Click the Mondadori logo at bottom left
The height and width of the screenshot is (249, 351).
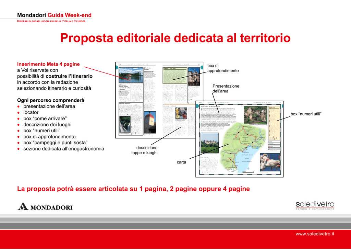click(x=45, y=206)
